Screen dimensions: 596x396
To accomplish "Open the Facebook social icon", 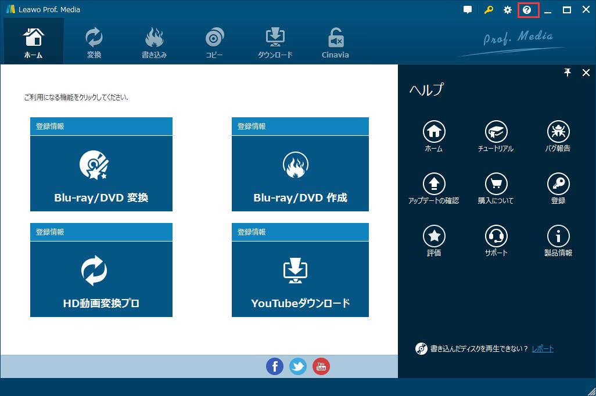I will point(275,366).
